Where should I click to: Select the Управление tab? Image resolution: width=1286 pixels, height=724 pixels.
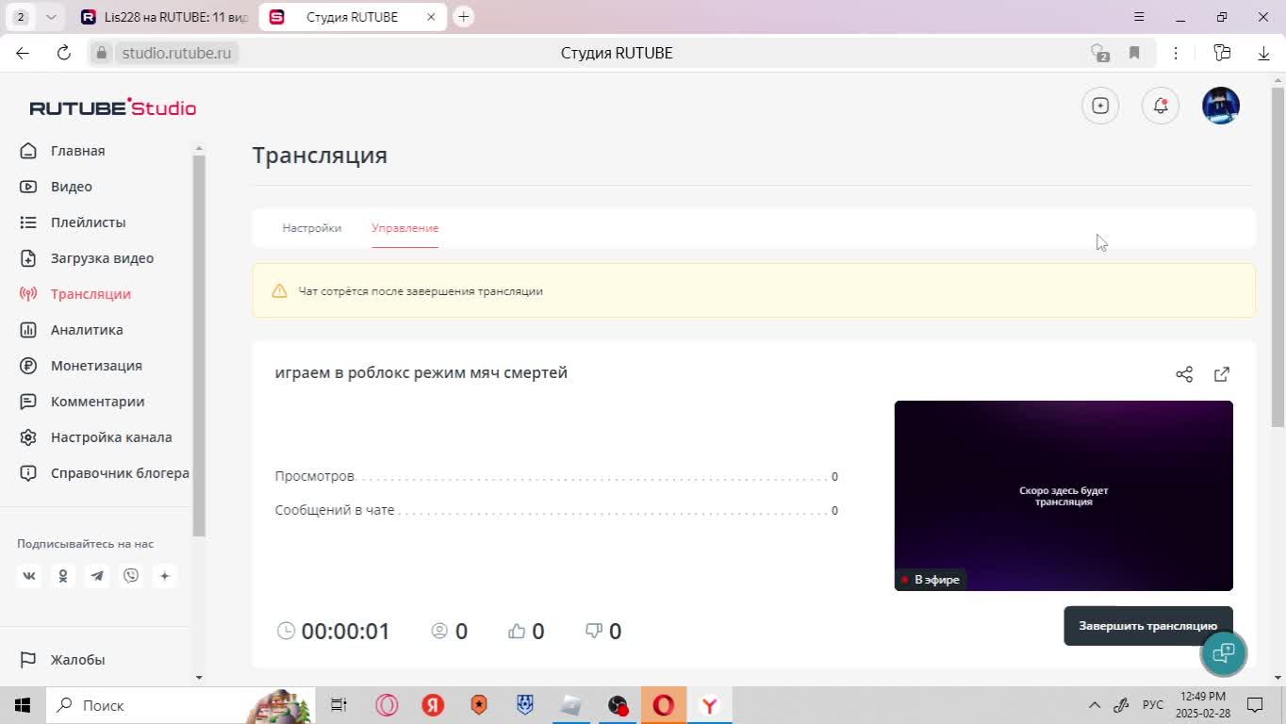click(404, 228)
